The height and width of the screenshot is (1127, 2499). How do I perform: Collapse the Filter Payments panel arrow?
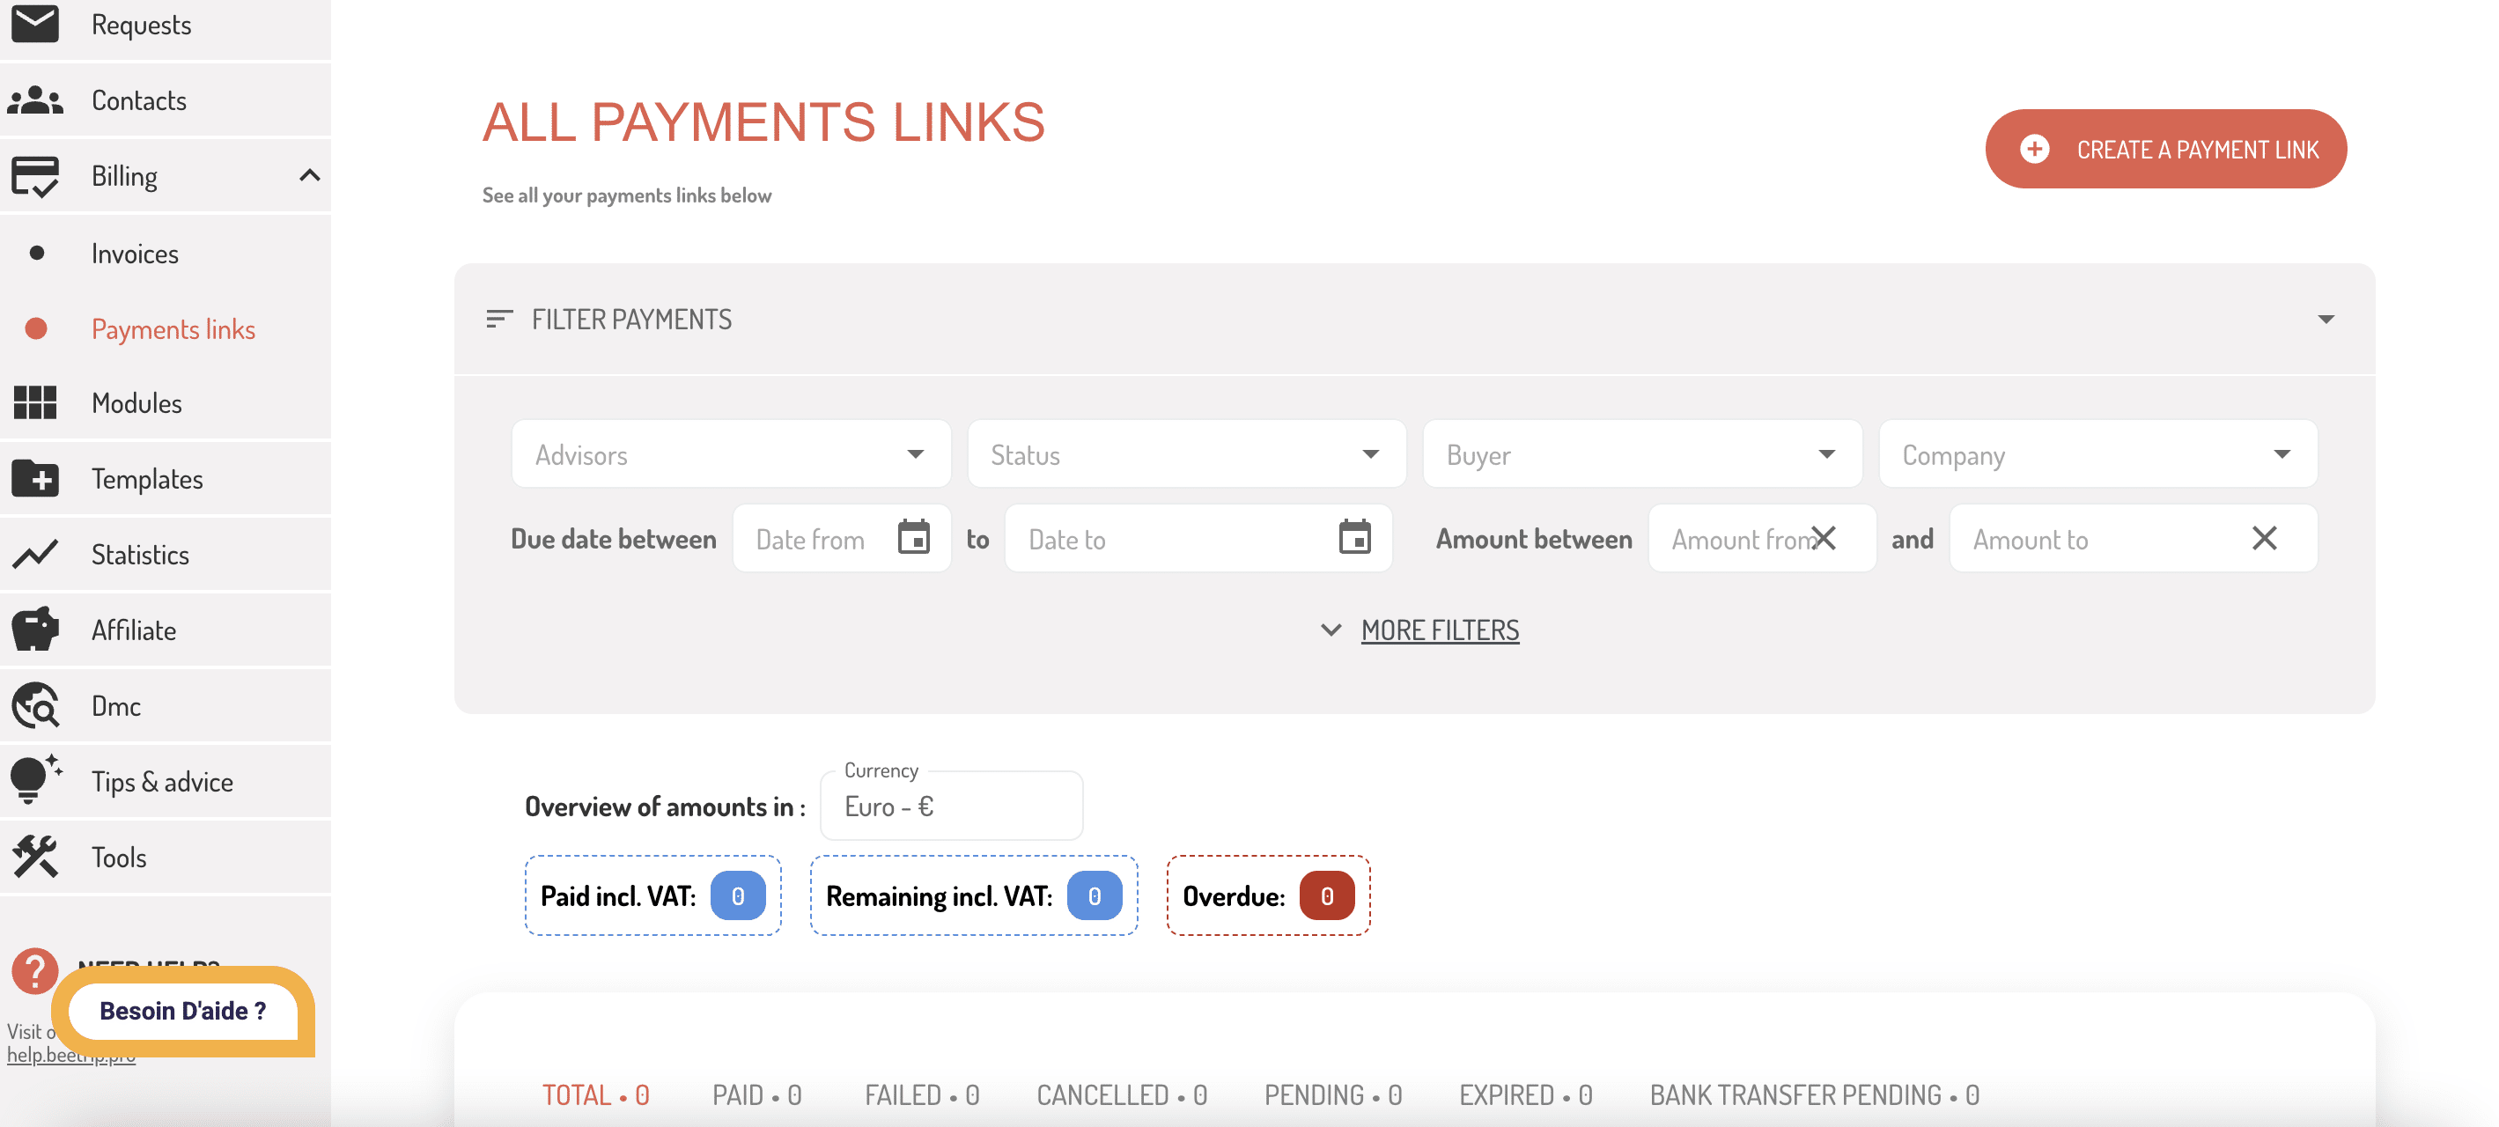2326,319
